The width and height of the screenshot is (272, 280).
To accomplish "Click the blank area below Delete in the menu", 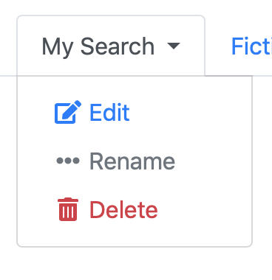I will (135, 234).
